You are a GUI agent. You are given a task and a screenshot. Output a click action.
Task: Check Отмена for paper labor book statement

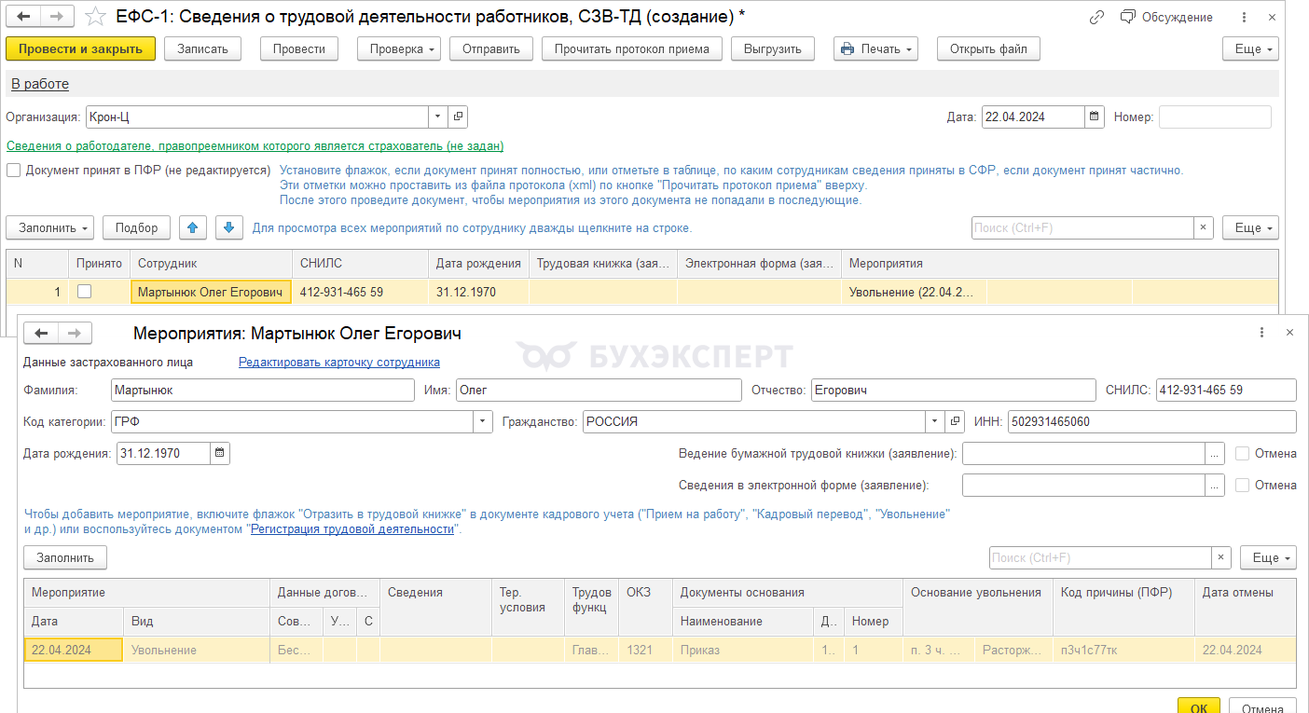click(1242, 454)
